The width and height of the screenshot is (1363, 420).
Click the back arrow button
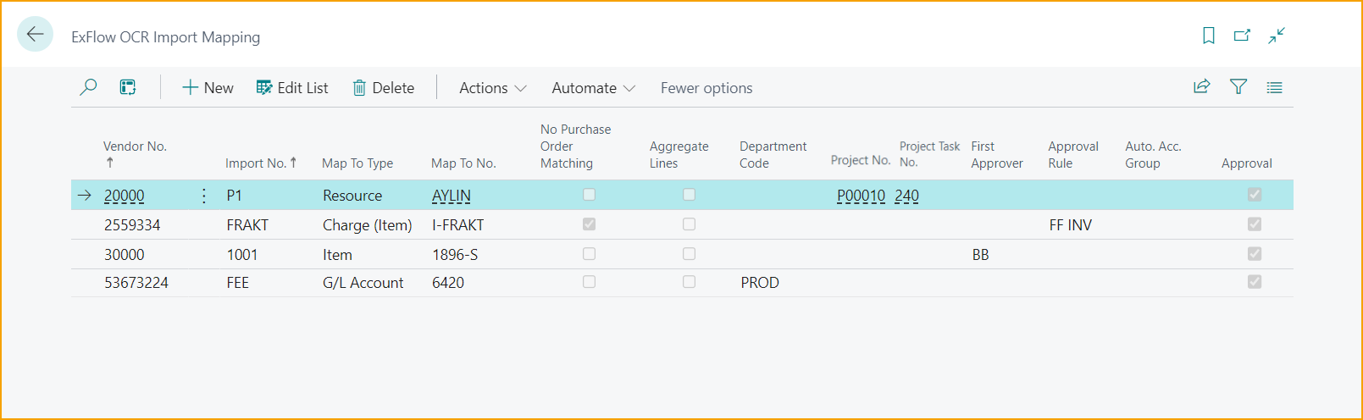[x=35, y=35]
